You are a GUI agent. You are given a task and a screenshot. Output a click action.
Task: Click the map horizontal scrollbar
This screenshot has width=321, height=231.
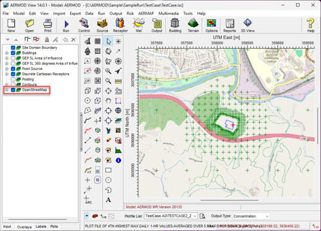(x=229, y=200)
